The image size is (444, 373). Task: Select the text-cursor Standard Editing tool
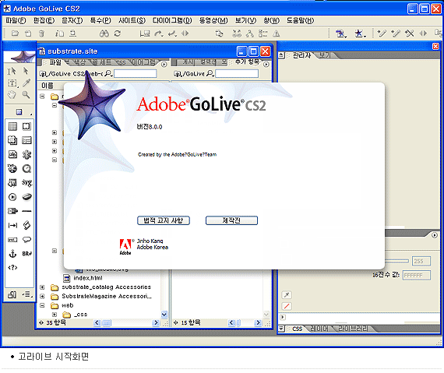pyautogui.click(x=12, y=71)
